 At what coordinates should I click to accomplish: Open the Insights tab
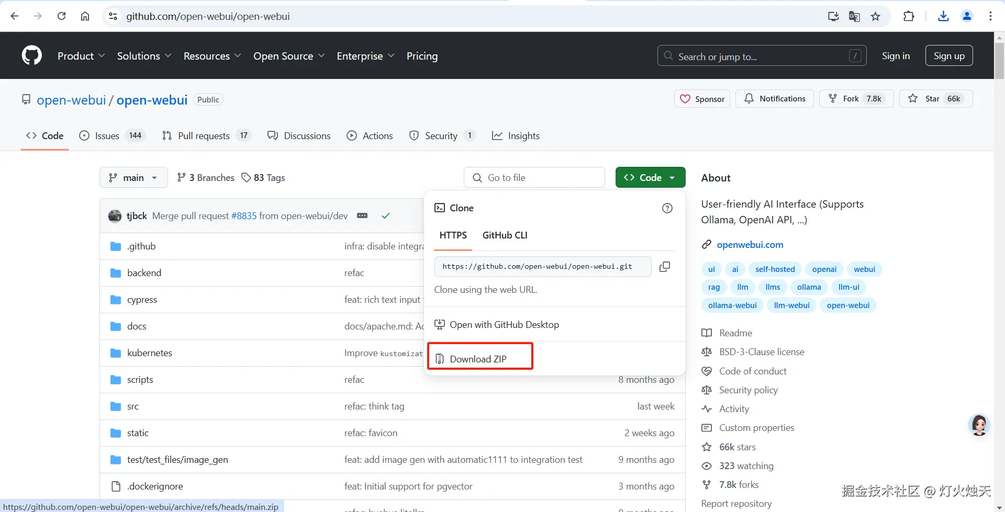(516, 136)
